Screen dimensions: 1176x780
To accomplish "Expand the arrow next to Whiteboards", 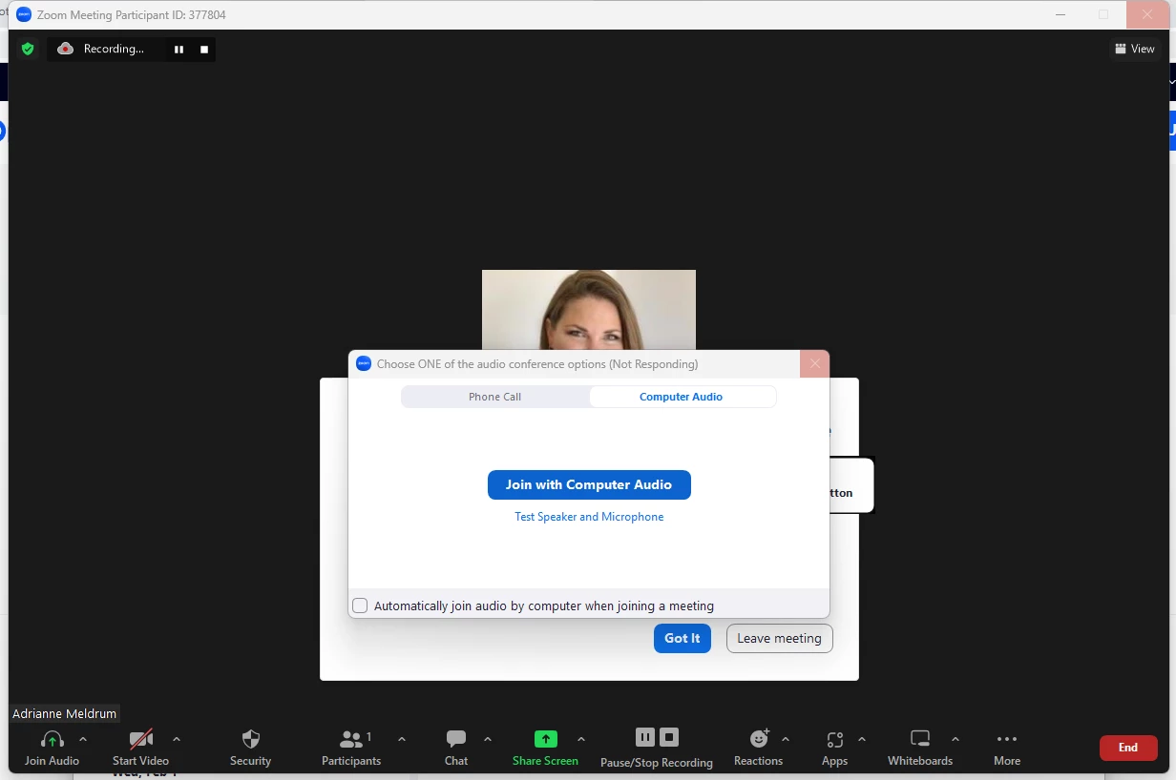I will click(955, 739).
